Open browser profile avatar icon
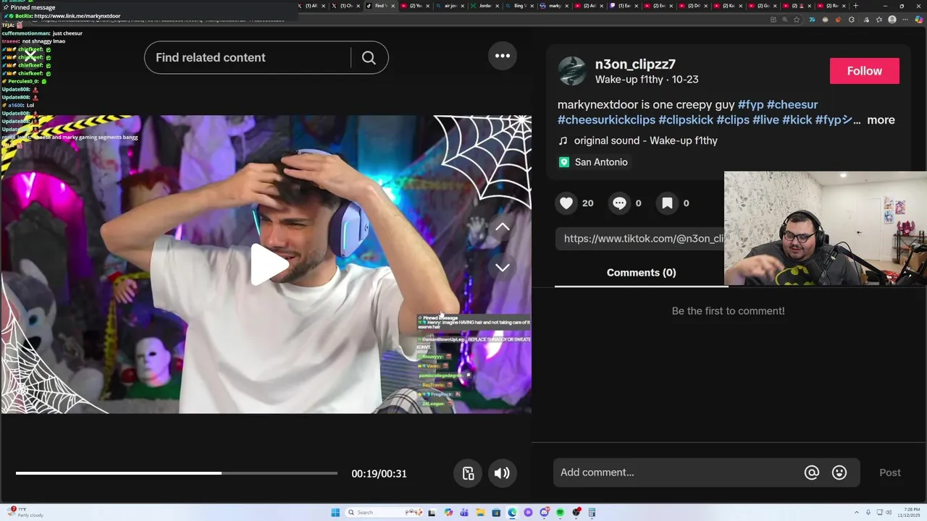Screen dimensions: 927x521 [x=892, y=20]
